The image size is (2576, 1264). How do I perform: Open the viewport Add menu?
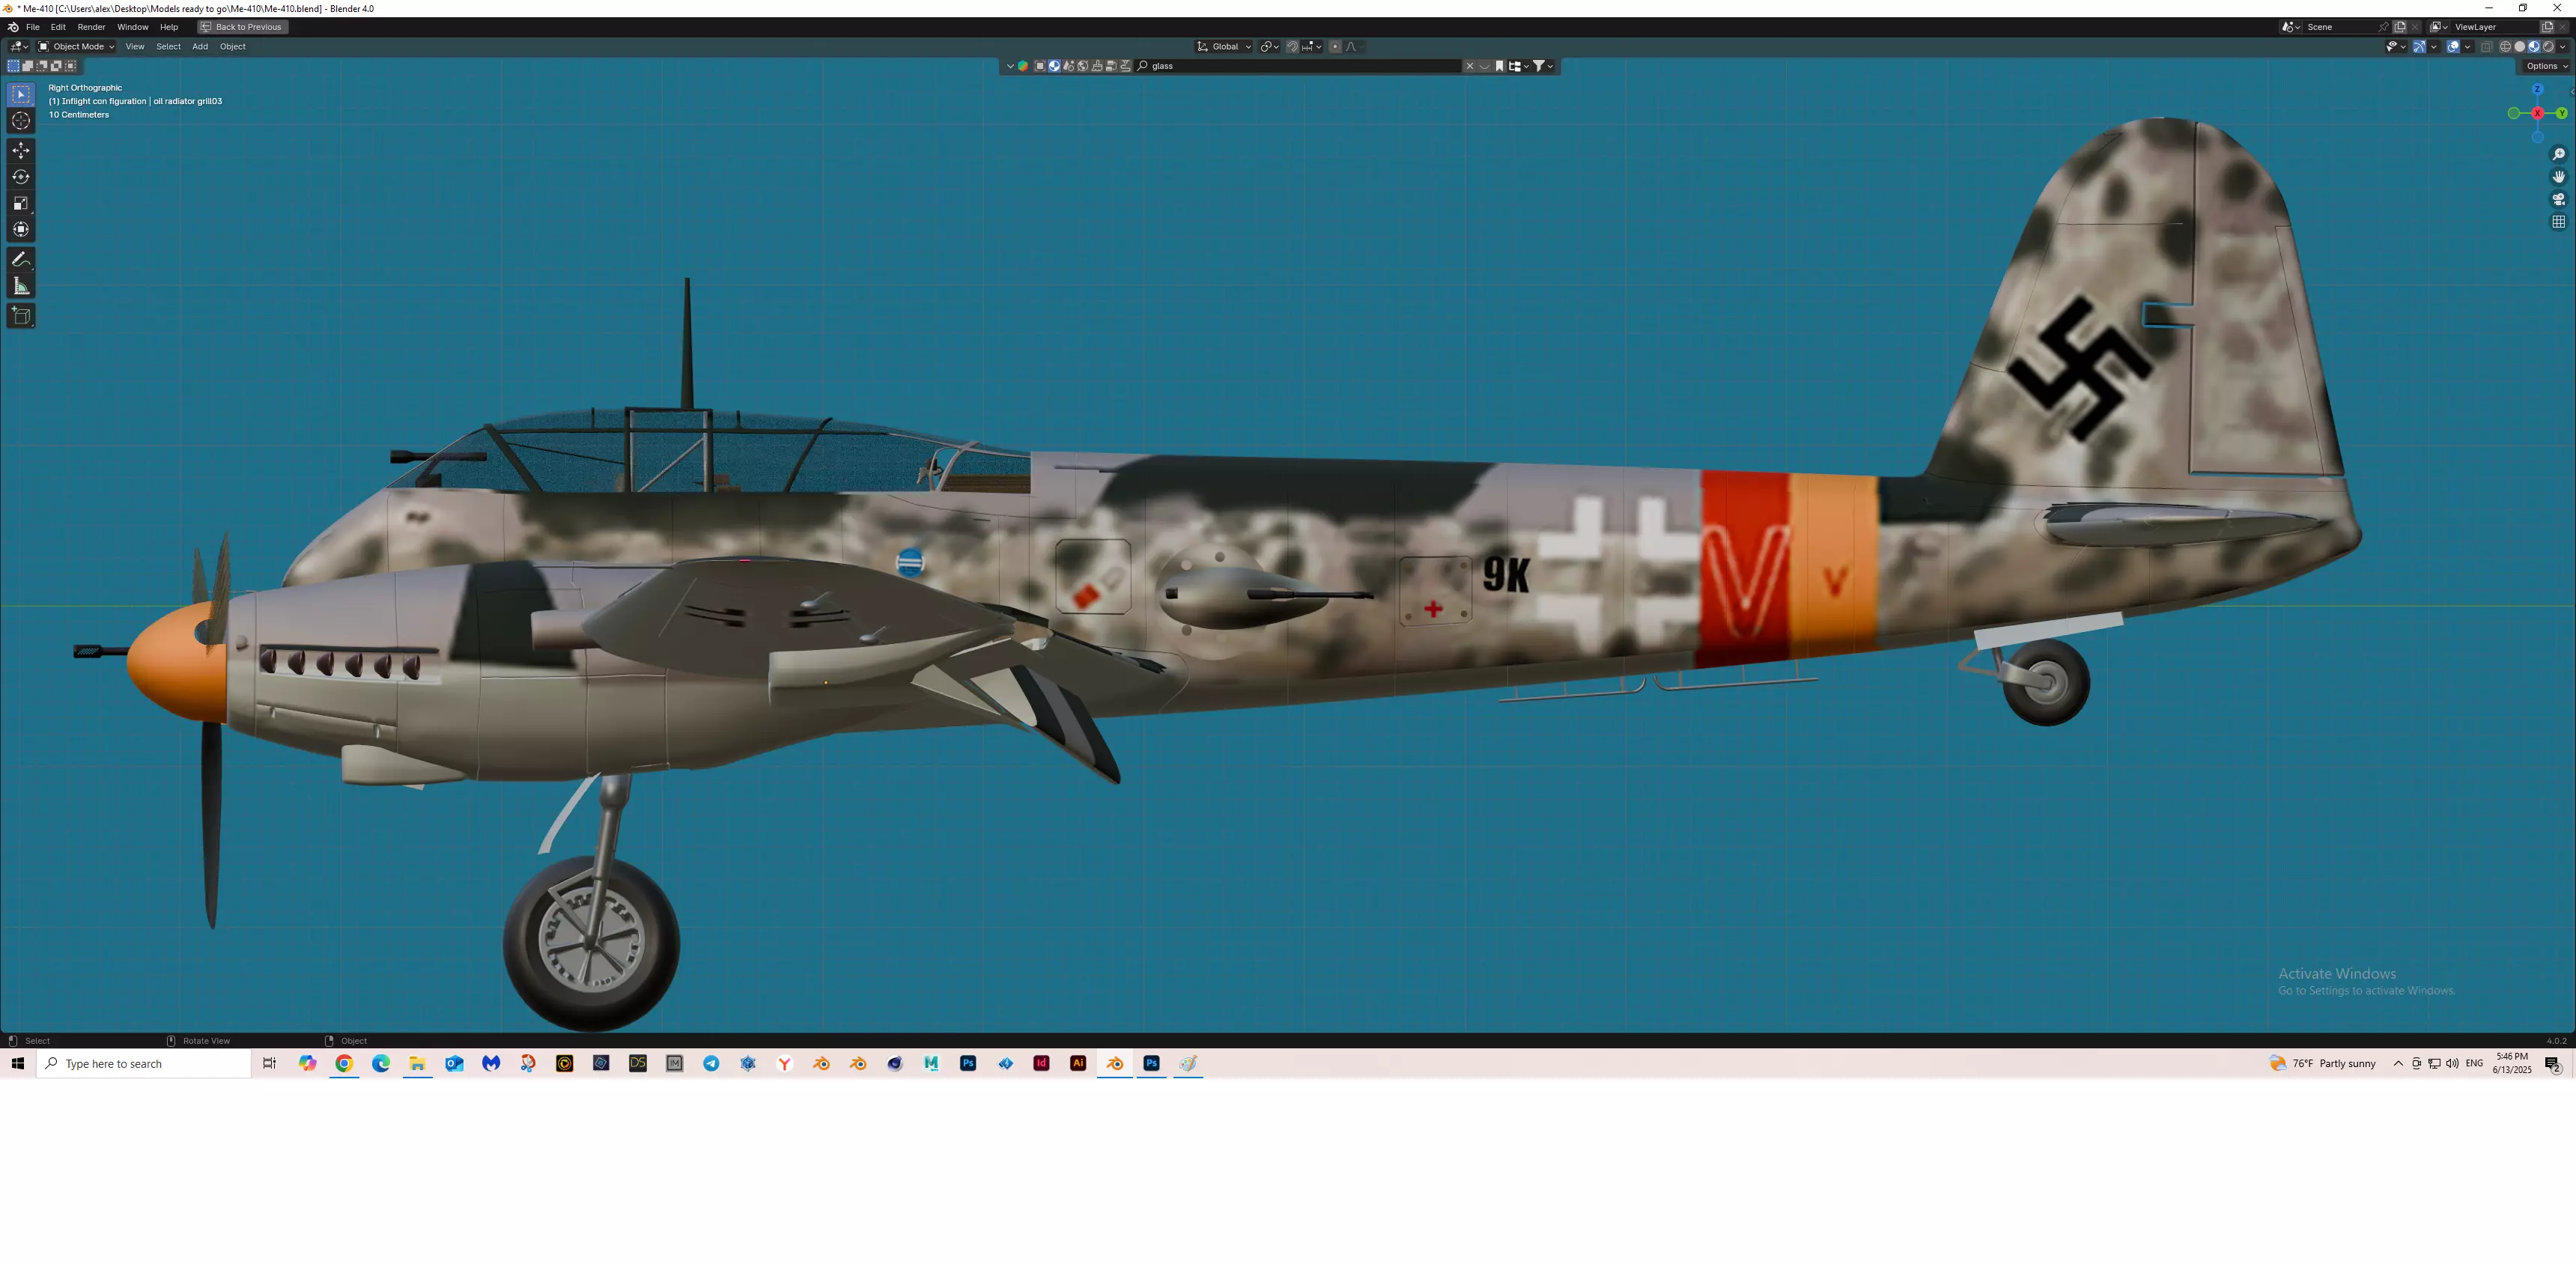(x=200, y=46)
